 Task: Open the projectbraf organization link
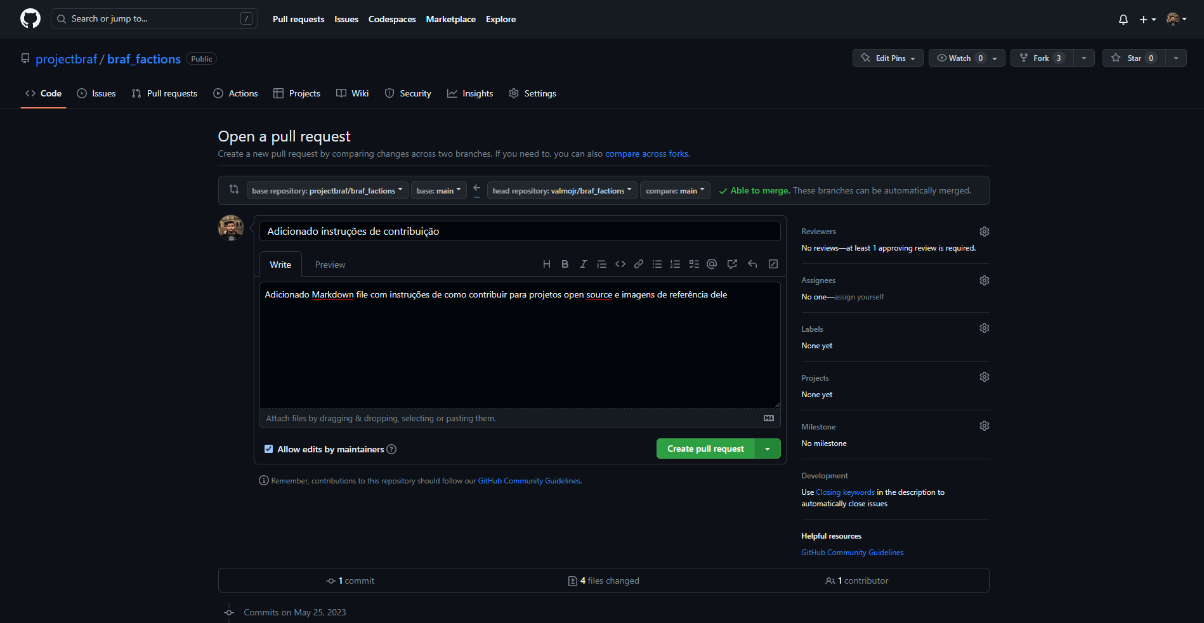pos(67,59)
